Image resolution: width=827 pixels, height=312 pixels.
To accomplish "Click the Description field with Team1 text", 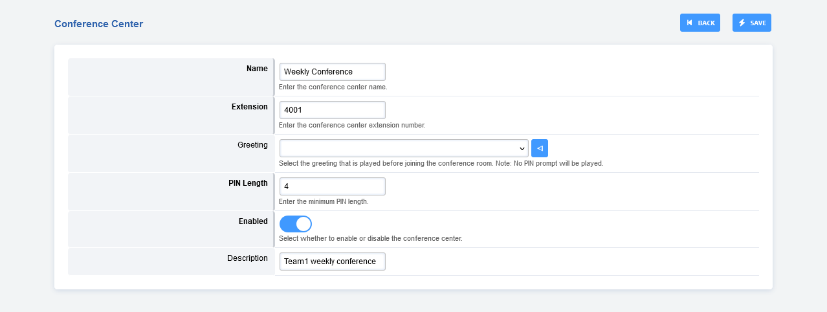I will point(332,262).
